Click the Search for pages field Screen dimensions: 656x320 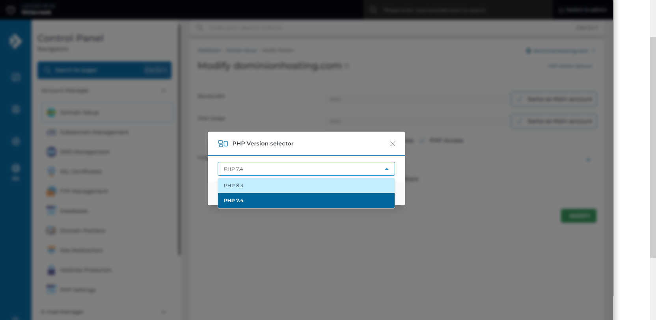tap(99, 70)
